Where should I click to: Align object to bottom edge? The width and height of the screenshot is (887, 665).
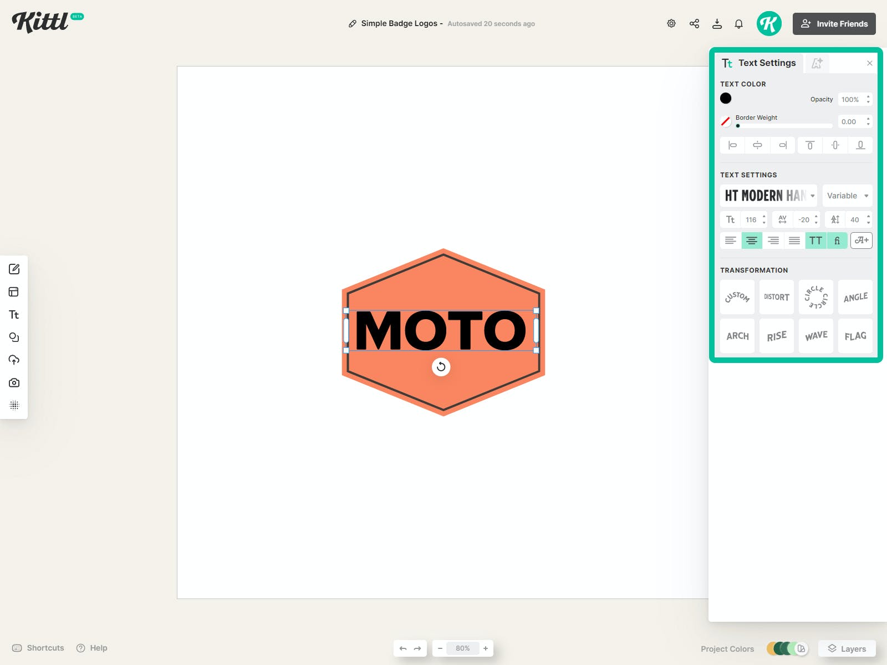pyautogui.click(x=860, y=145)
